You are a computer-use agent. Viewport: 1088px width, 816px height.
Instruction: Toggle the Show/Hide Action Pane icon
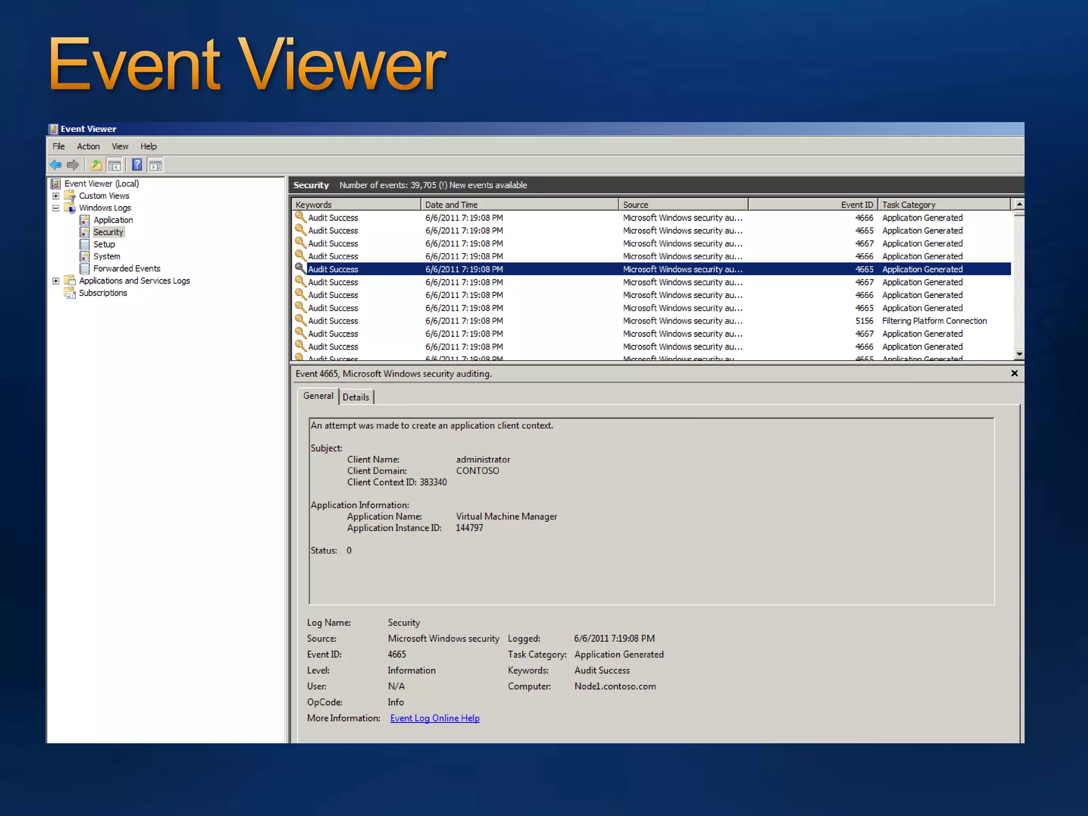[x=155, y=165]
